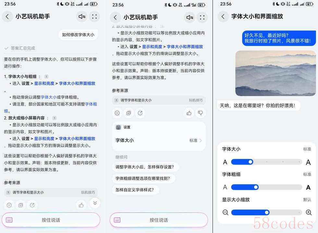Tap the double-chevron scroll down button
The height and width of the screenshot is (233, 318).
point(95,203)
